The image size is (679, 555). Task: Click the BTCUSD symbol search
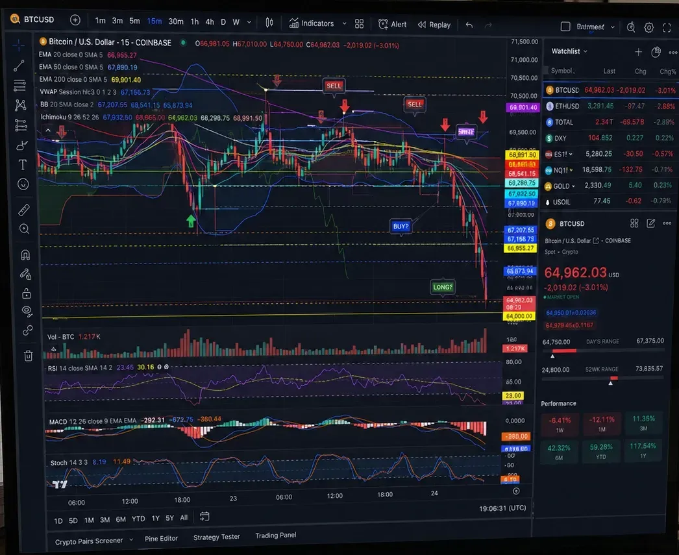pos(33,19)
